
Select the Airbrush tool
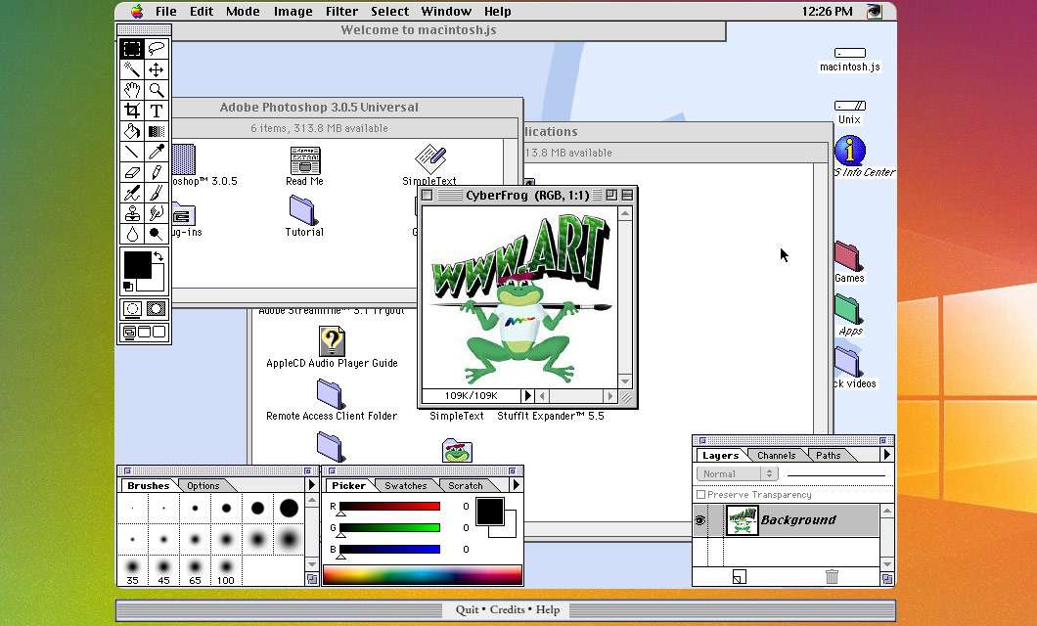point(132,193)
